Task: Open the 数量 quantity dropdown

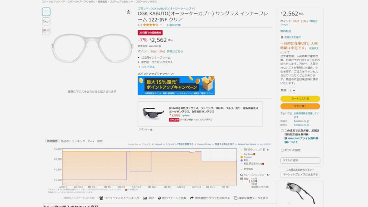Action: 292,90
